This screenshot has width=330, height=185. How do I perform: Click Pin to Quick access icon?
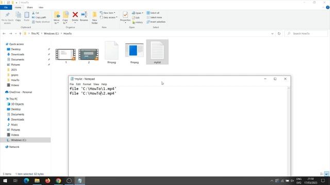[7, 18]
